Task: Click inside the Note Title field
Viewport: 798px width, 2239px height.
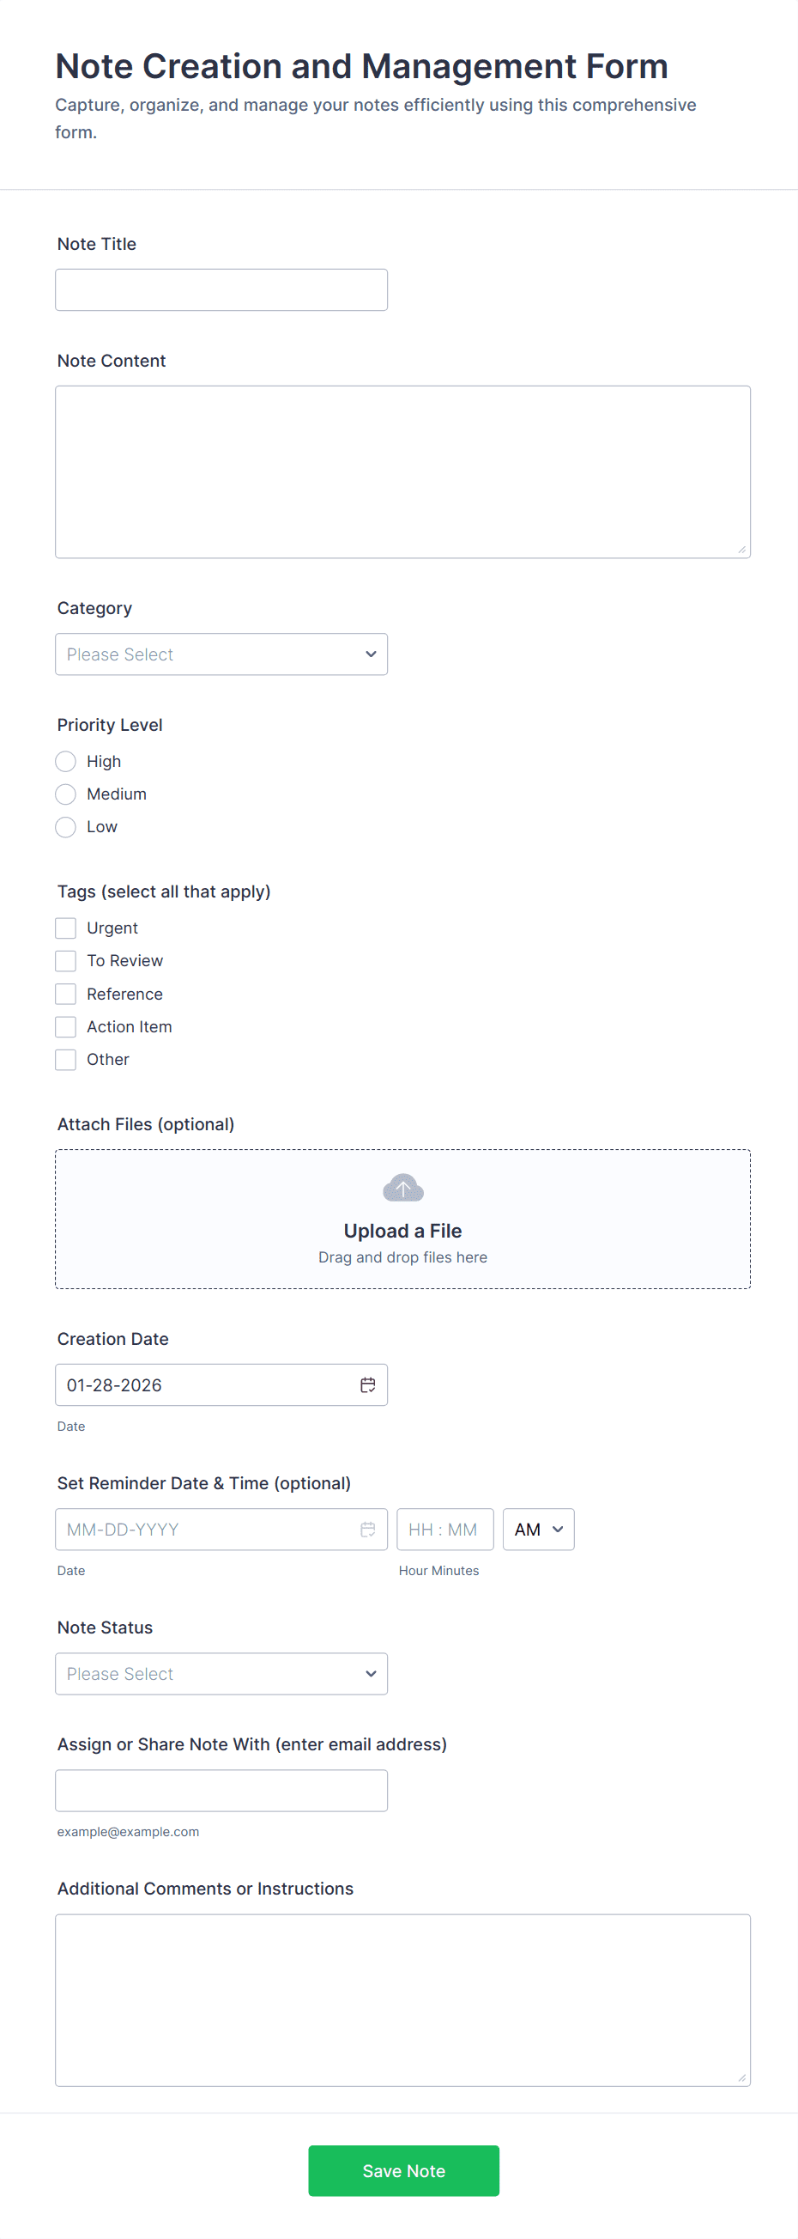Action: pos(221,289)
